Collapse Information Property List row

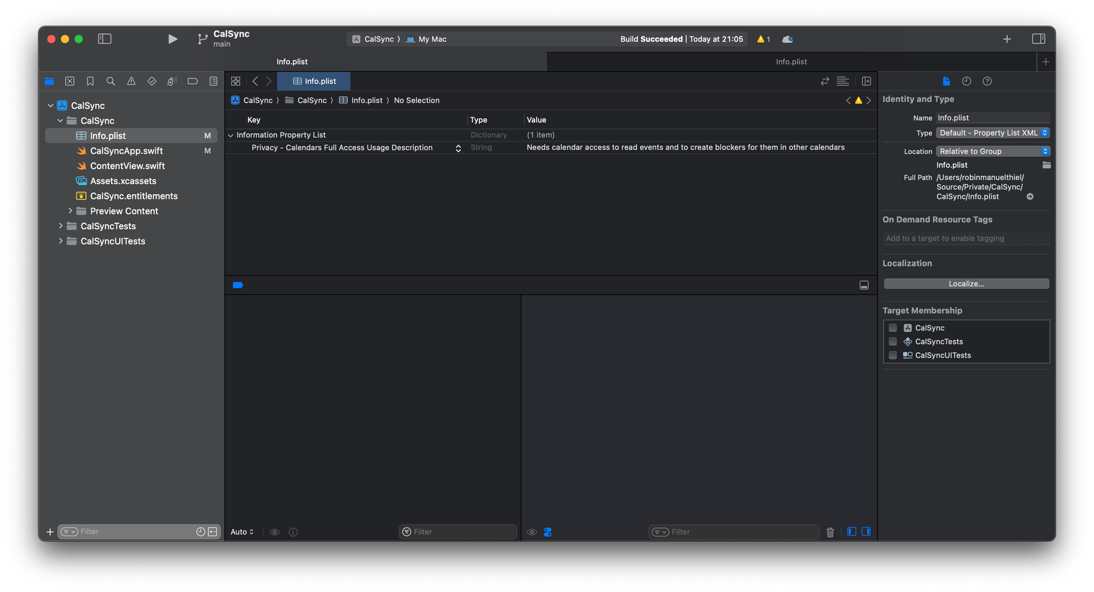click(231, 135)
